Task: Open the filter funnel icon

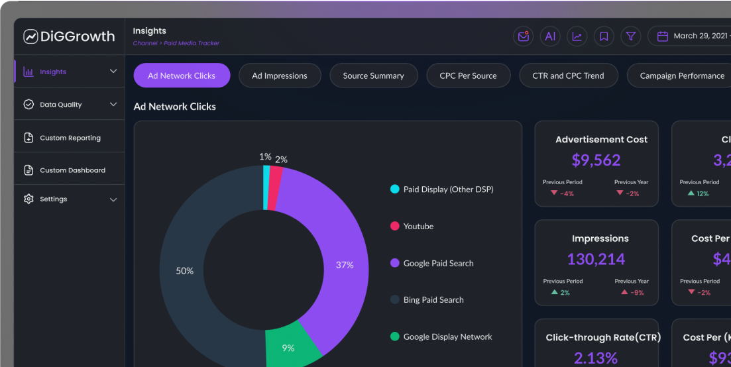Action: coord(631,36)
